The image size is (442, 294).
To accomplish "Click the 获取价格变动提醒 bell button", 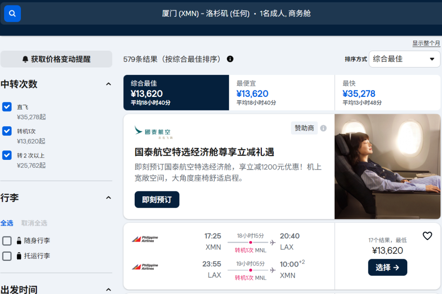I will 56,59.
